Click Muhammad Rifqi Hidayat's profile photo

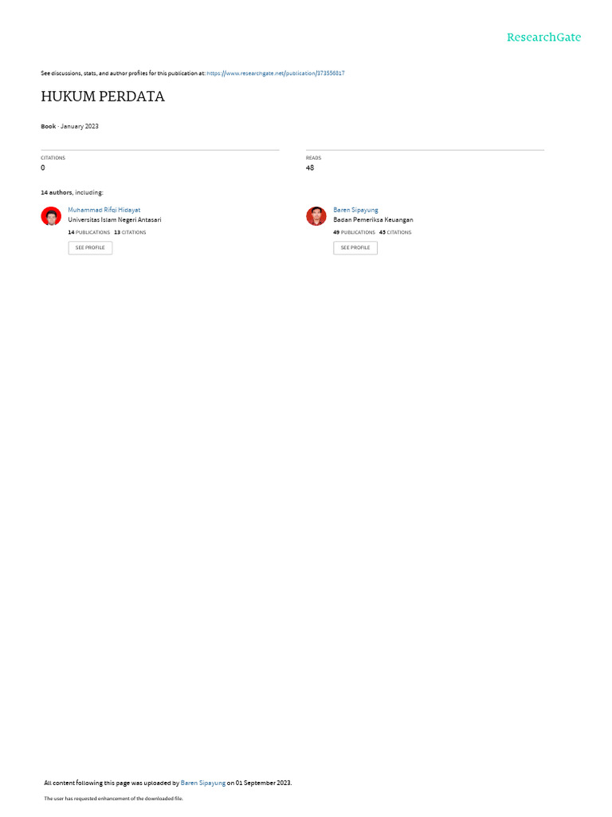pos(51,216)
